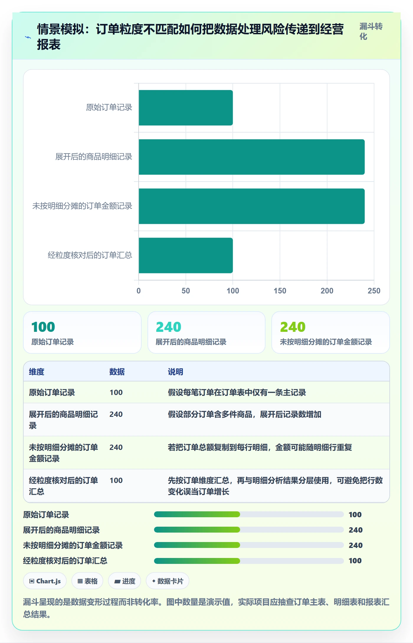
Task: Click the 经粒度核对后的订单汇总 progress bar
Action: (x=249, y=561)
